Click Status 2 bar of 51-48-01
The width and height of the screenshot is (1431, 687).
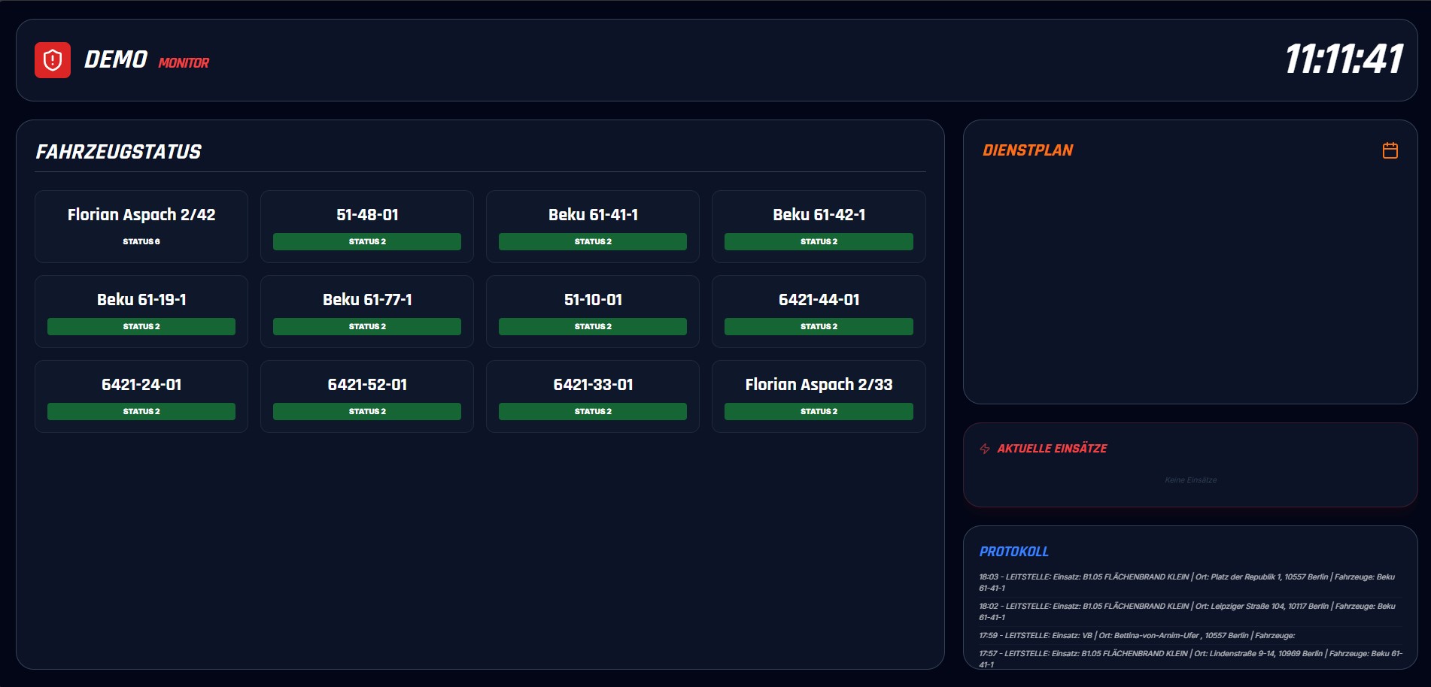pos(367,241)
